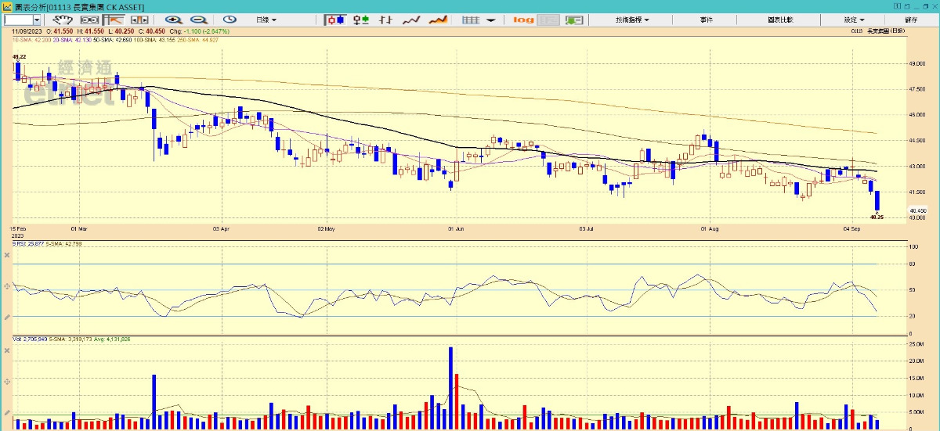Screen dimensions: 940x431
Task: Open the stock code combo box
Action: pos(23,20)
